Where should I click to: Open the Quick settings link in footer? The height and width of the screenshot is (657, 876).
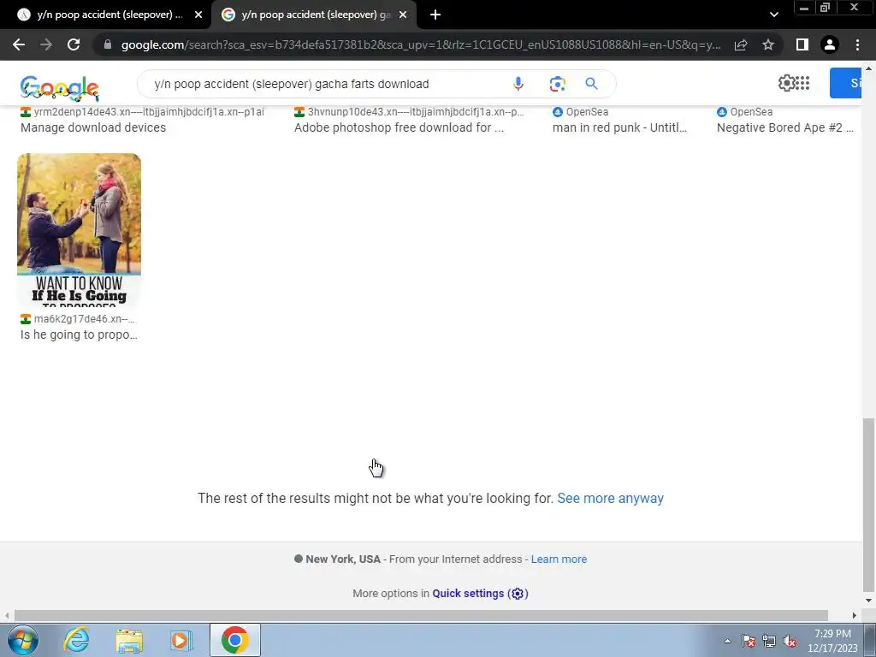480,594
